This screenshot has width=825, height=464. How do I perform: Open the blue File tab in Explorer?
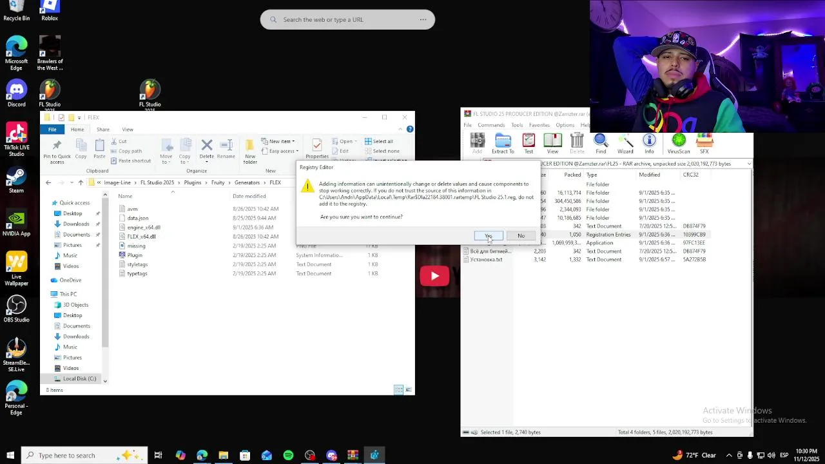coord(52,130)
